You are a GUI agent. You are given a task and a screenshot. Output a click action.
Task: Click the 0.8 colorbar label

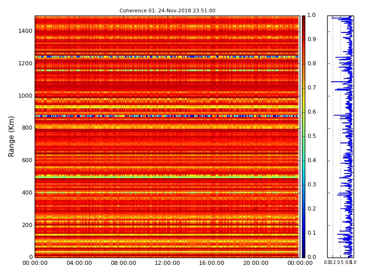pos(312,63)
